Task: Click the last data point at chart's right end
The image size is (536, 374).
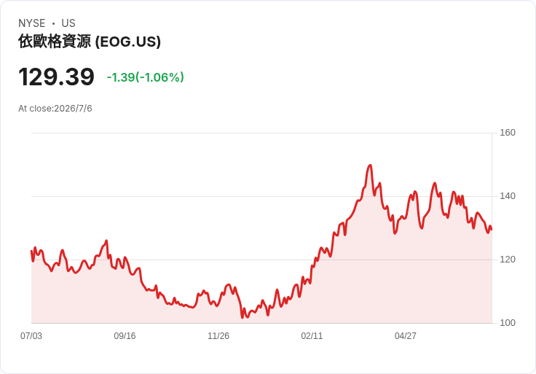Action: click(x=492, y=230)
